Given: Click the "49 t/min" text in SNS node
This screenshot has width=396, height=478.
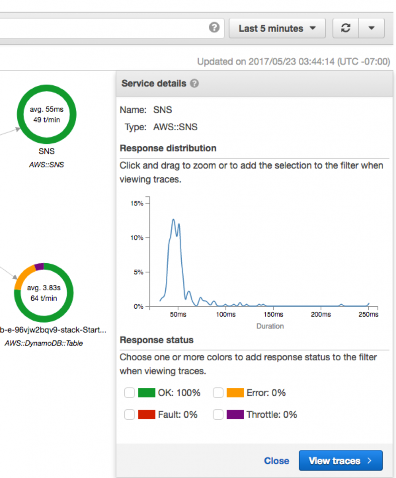Looking at the screenshot, I should (47, 120).
